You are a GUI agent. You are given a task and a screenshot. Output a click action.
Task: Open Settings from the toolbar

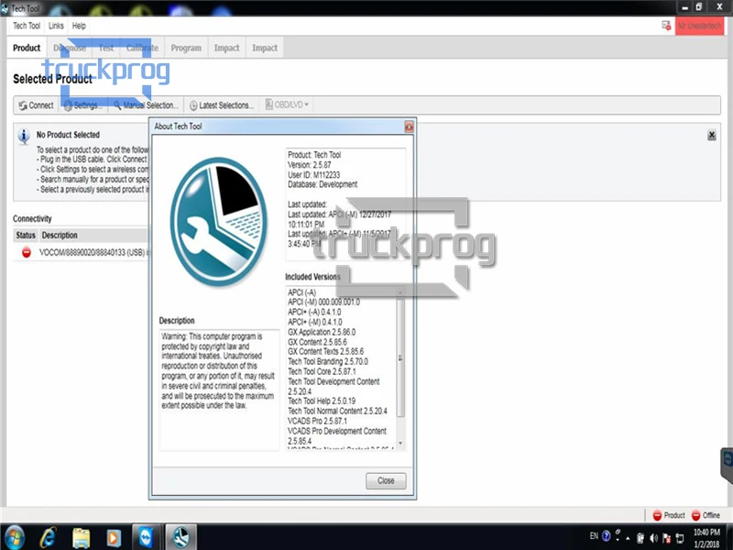82,105
